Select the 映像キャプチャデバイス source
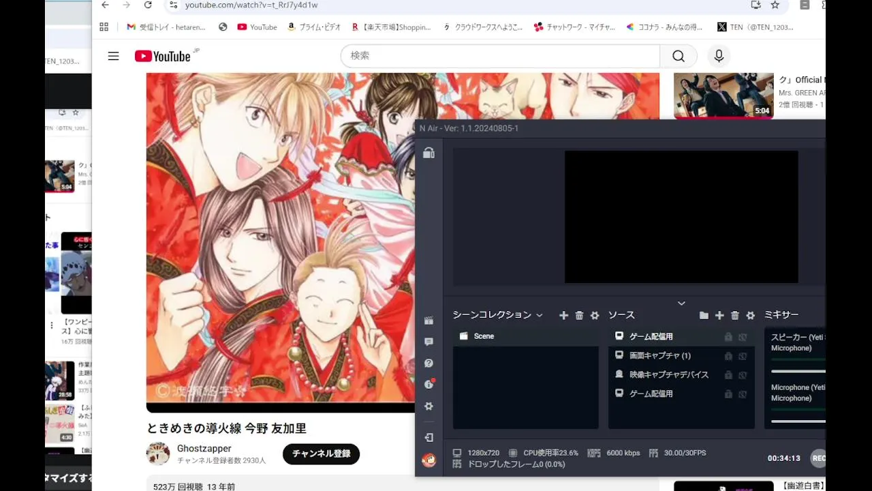 pyautogui.click(x=681, y=374)
